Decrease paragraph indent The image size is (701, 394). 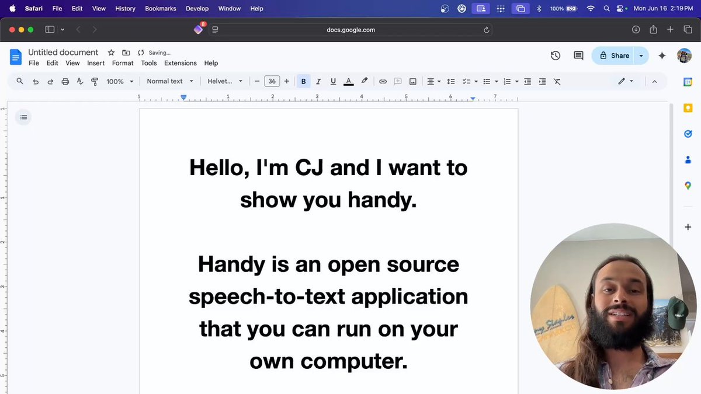coord(528,82)
